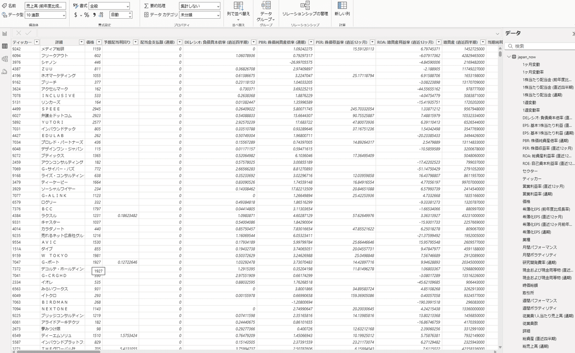Open the データ型 data type dropdown
The width and height of the screenshot is (575, 353).
tap(46, 15)
